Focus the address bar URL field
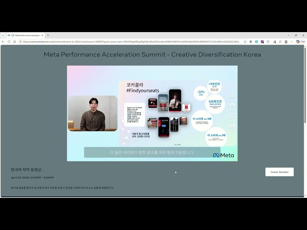 coord(131,42)
